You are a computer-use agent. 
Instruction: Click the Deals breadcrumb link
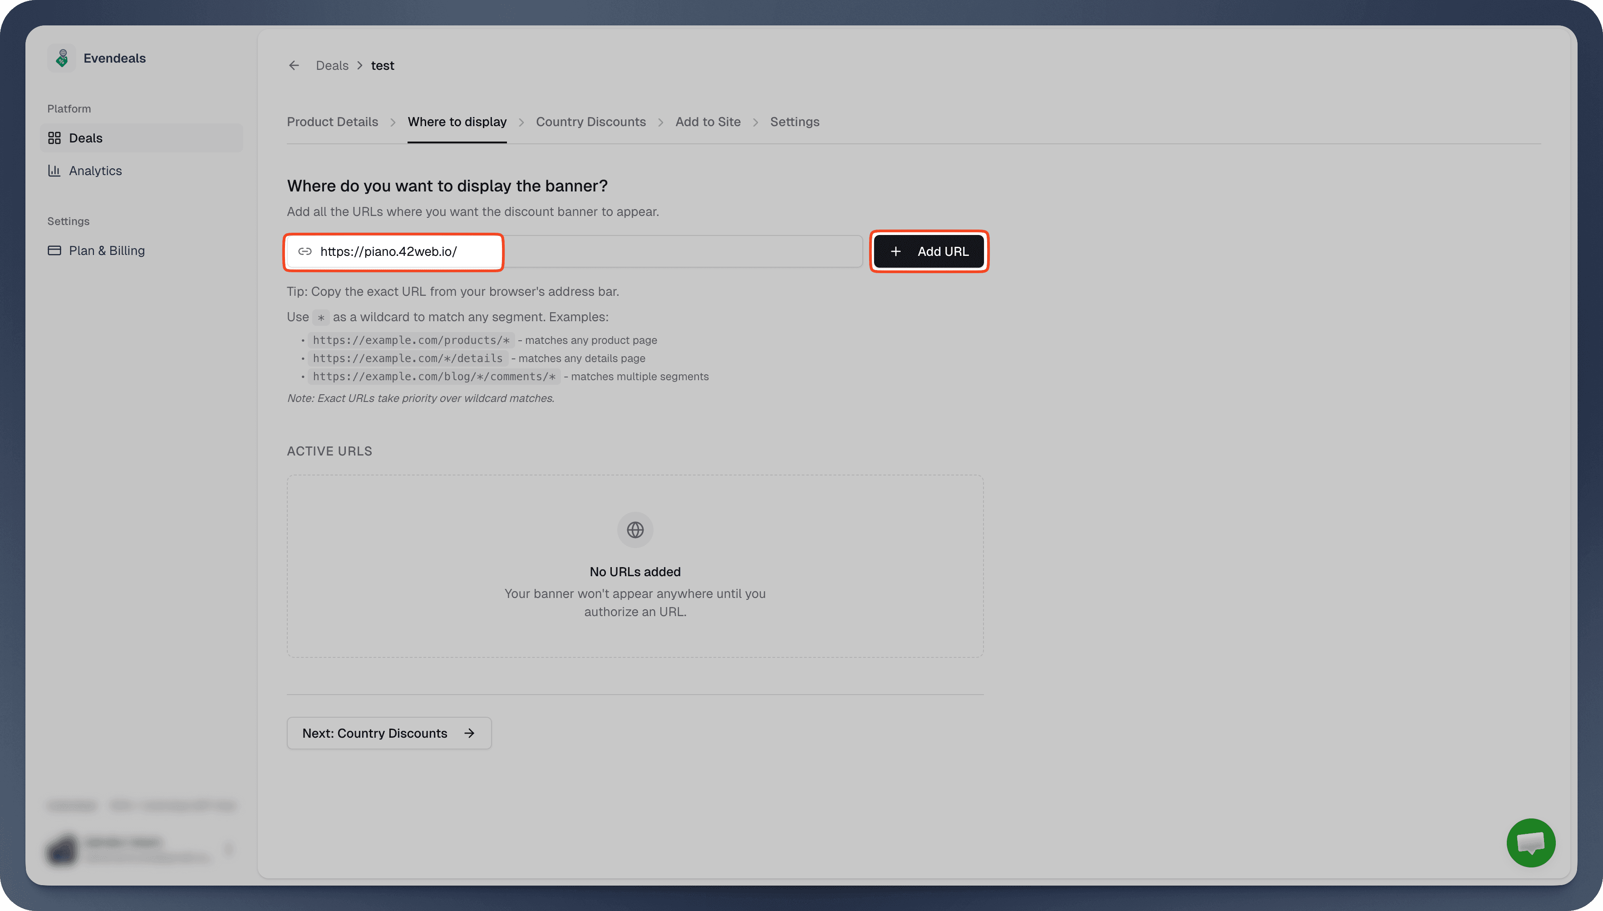(332, 65)
